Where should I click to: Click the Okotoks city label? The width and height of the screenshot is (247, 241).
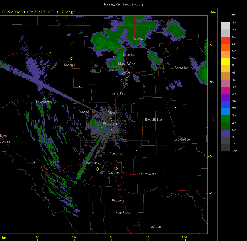[118, 200]
